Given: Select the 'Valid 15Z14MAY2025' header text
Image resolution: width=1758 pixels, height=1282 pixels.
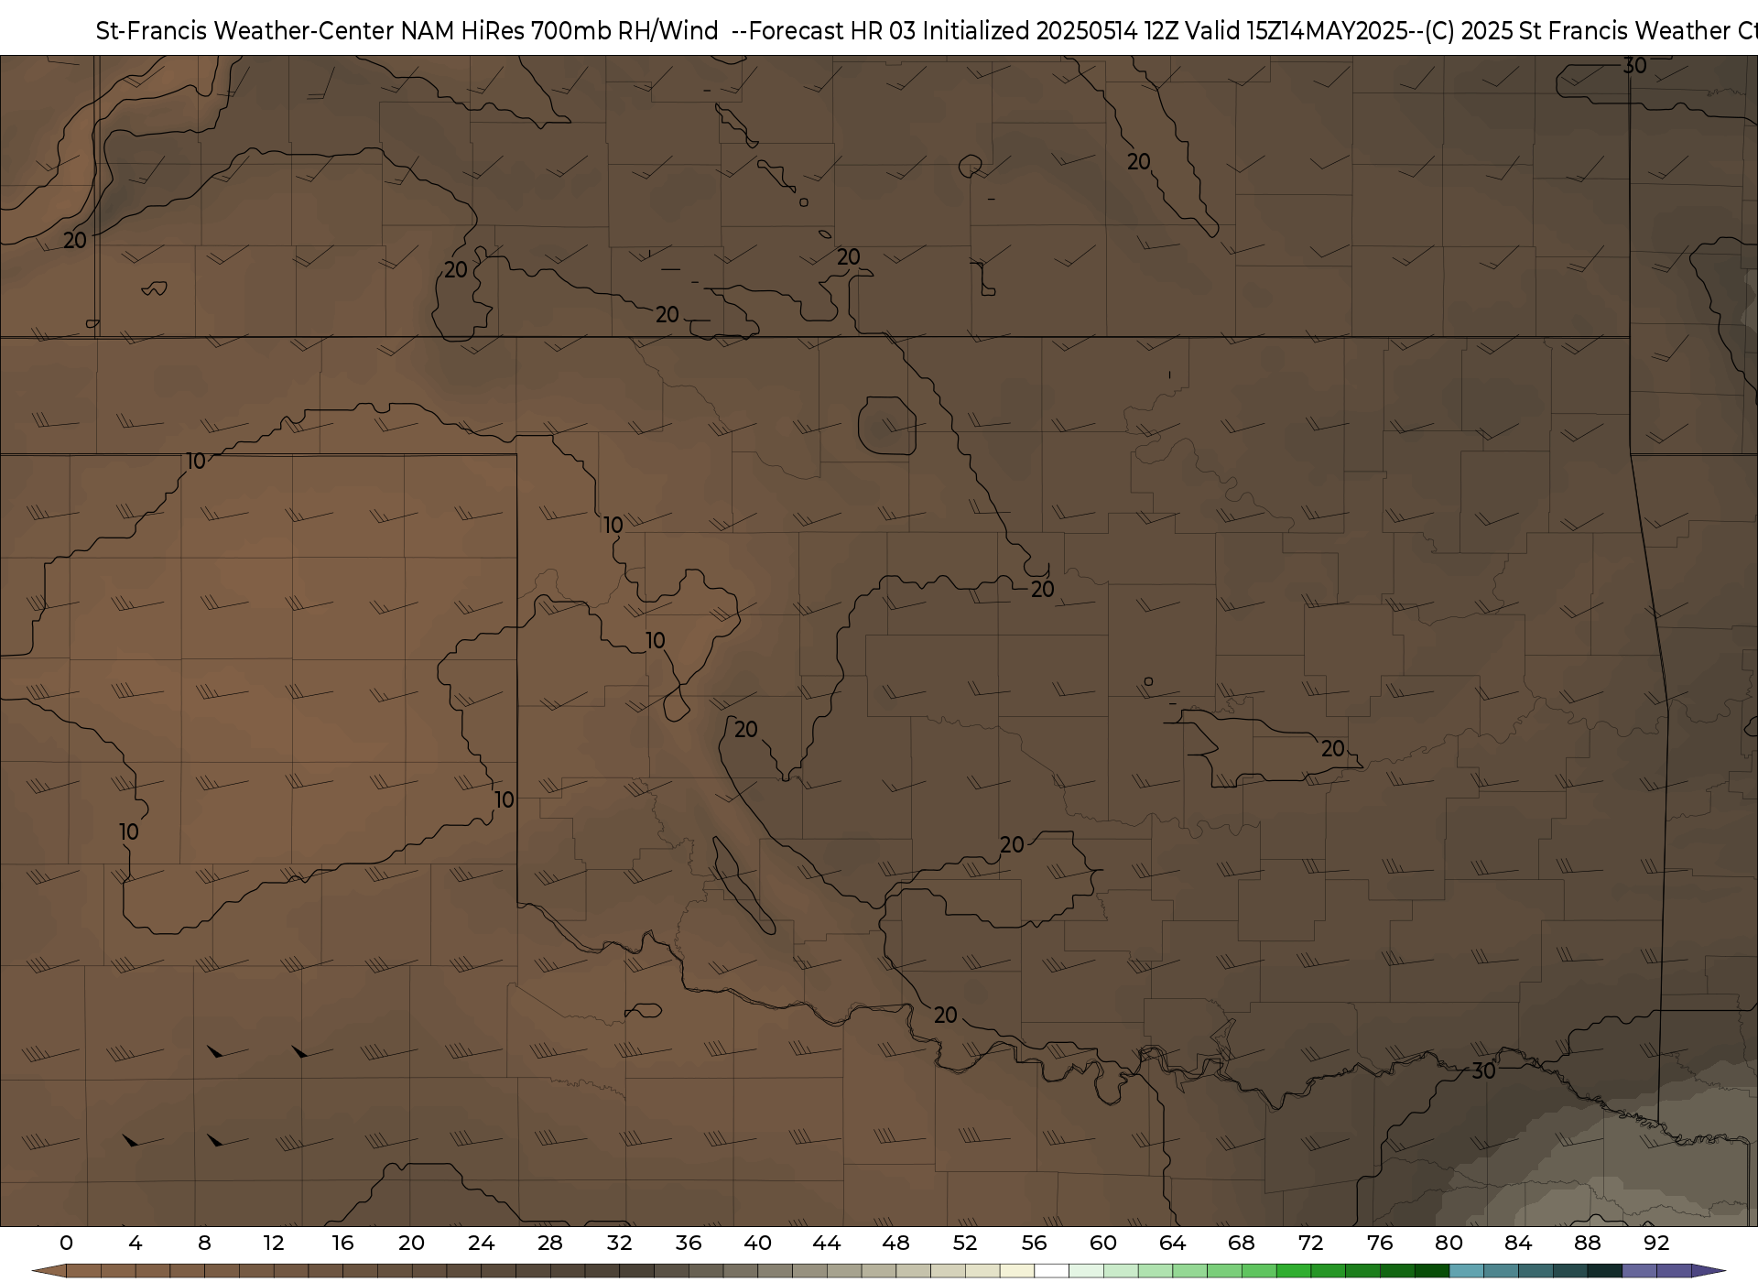Looking at the screenshot, I should pyautogui.click(x=1297, y=31).
